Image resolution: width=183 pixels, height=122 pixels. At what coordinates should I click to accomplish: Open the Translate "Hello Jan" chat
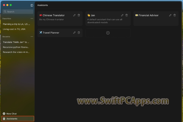click(x=16, y=42)
